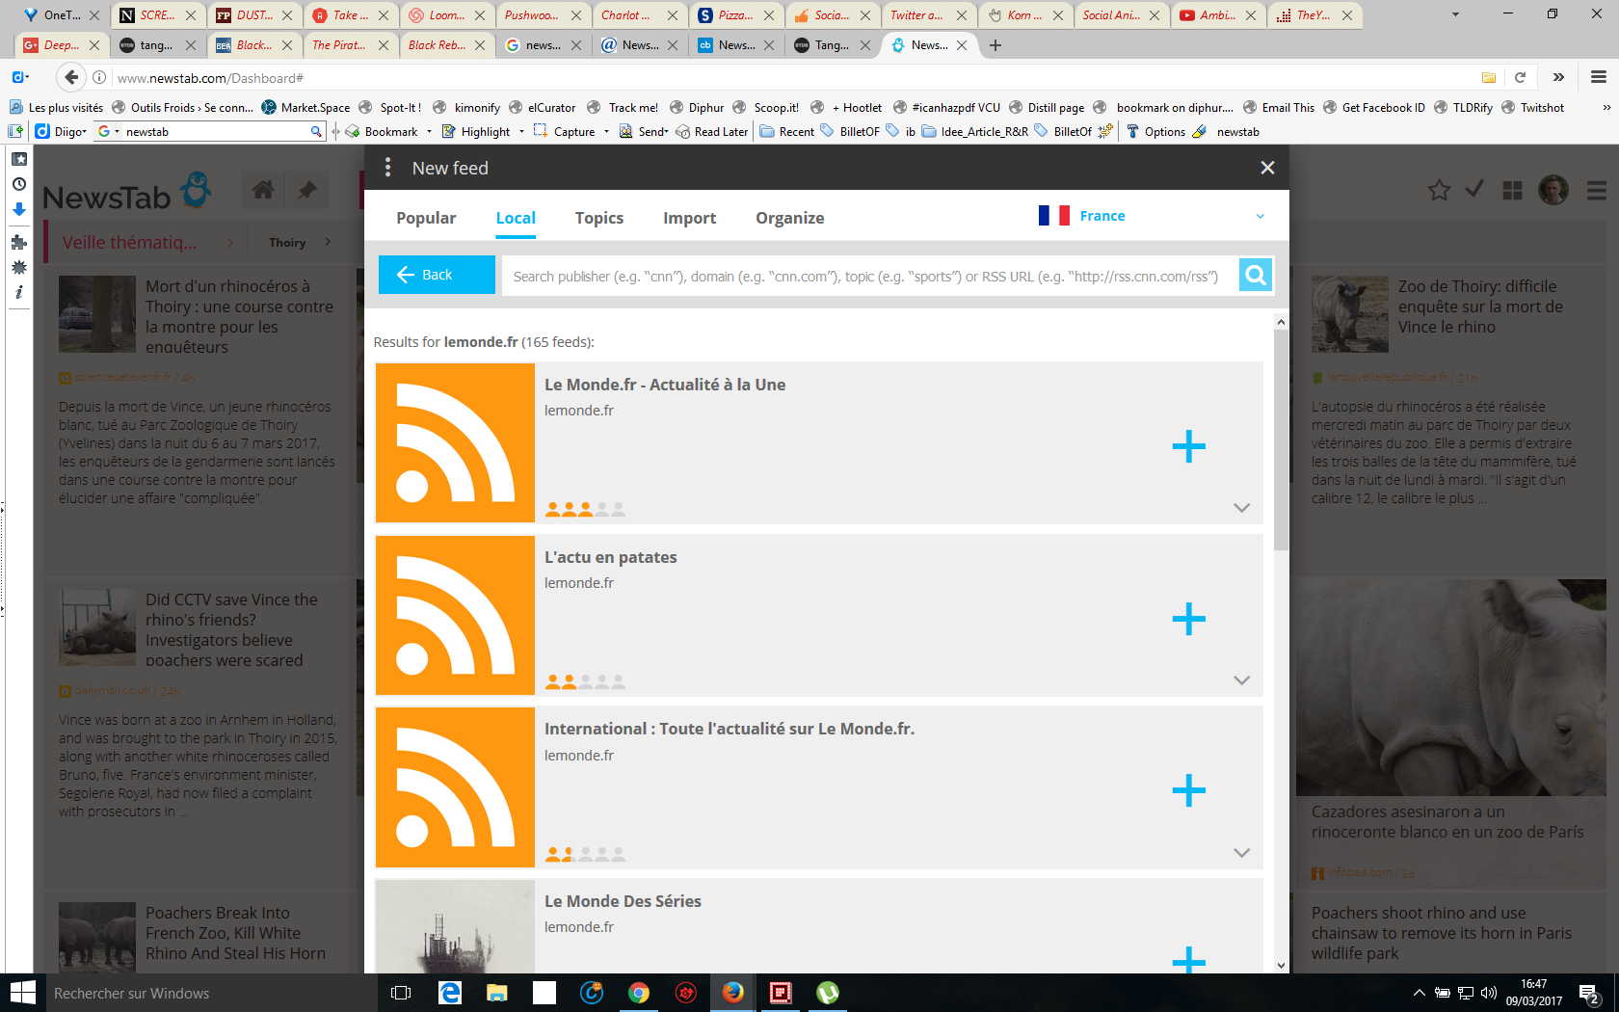Open the Windows Start menu
Image resolution: width=1619 pixels, height=1012 pixels.
point(22,993)
